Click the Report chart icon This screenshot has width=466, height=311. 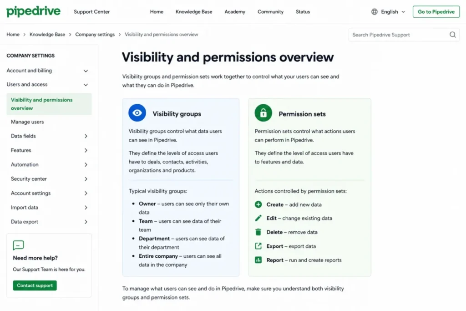click(258, 260)
